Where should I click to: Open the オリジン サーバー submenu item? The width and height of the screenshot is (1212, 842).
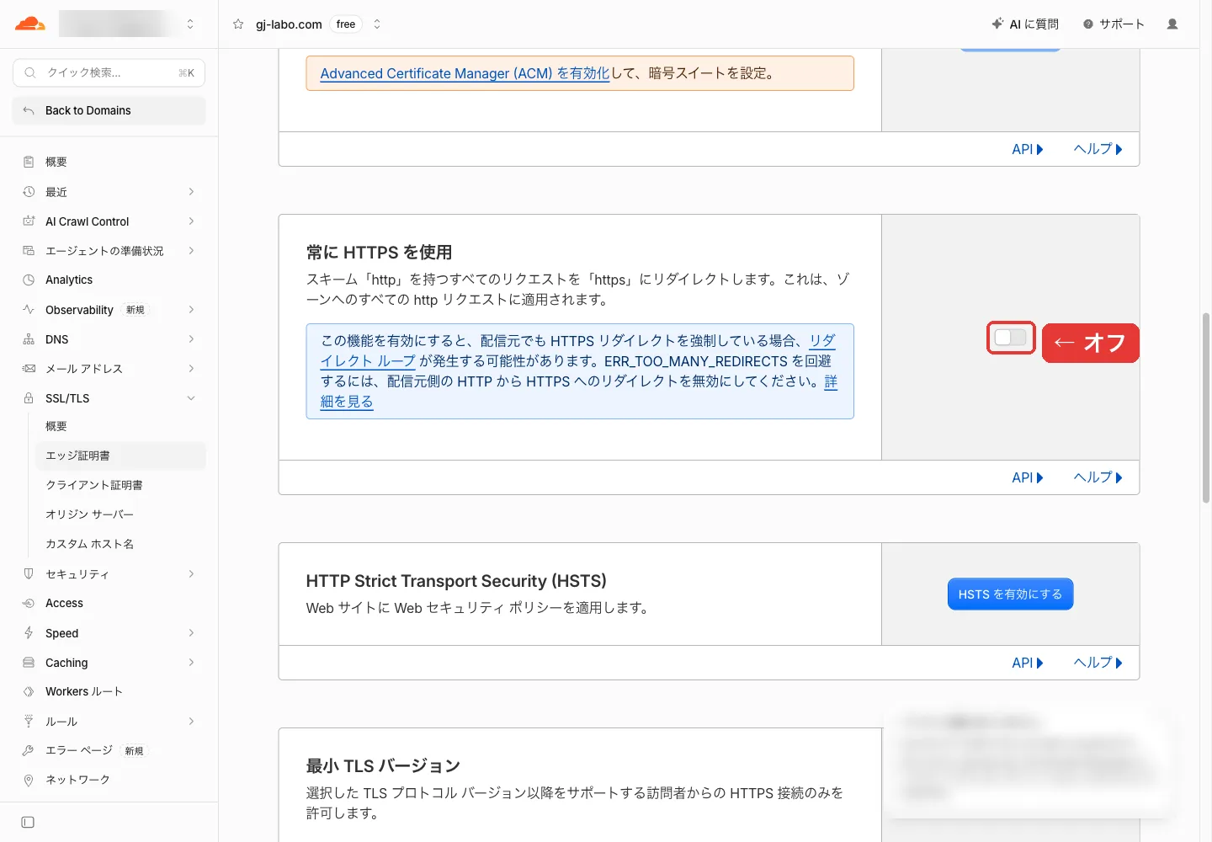click(121, 514)
